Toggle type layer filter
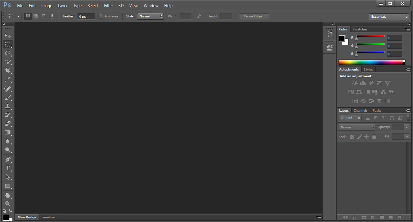Viewport: 413px width, 222px height. click(384, 118)
